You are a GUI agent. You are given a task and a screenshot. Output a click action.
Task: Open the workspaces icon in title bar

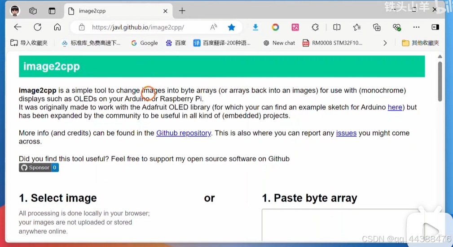(x=33, y=11)
